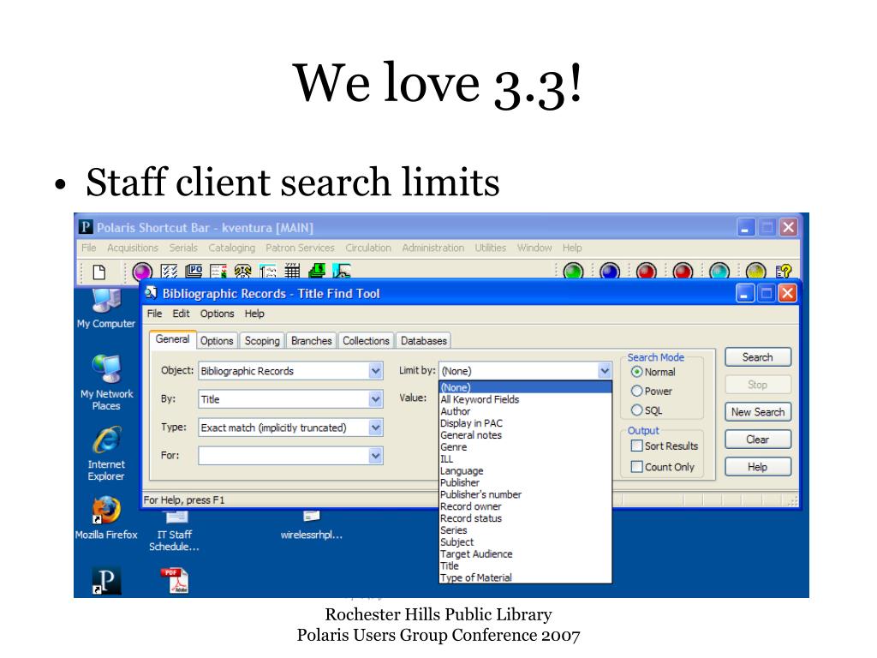Choose Language in the Limit by list
The width and height of the screenshot is (877, 658).
click(525, 471)
